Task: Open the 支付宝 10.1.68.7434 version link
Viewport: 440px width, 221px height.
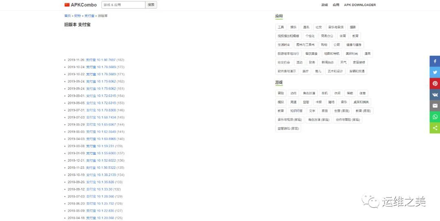Action: point(101,118)
